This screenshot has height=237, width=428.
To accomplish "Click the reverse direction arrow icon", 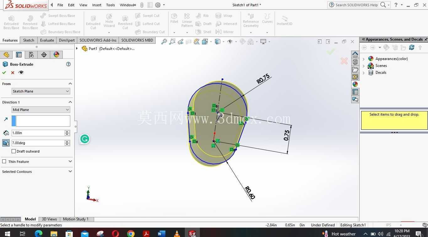I will click(6, 119).
